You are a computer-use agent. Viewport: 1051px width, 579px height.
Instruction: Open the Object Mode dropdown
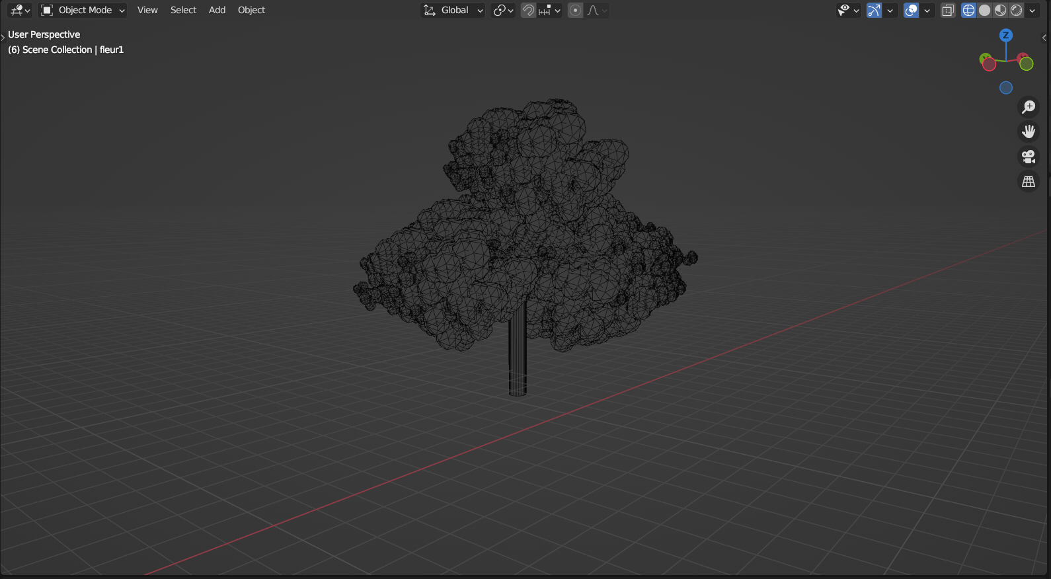pyautogui.click(x=83, y=10)
